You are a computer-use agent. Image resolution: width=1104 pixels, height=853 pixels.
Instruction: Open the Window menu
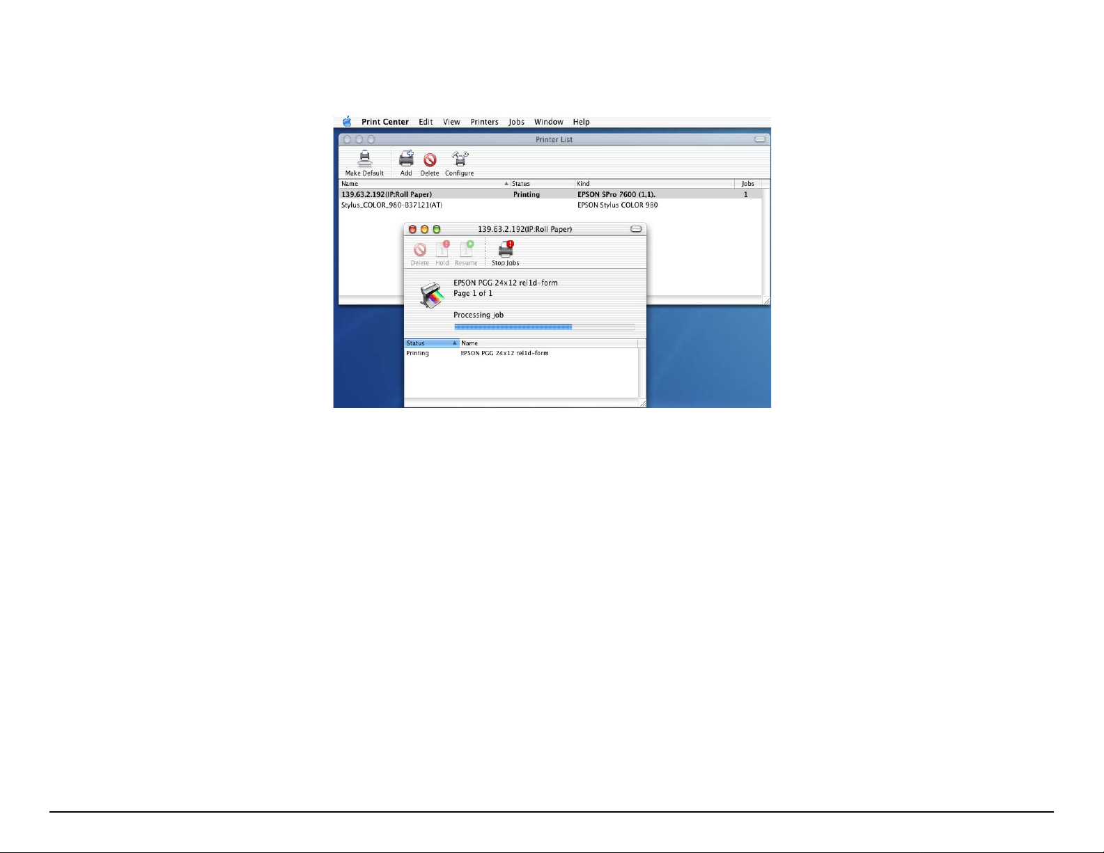click(x=549, y=122)
